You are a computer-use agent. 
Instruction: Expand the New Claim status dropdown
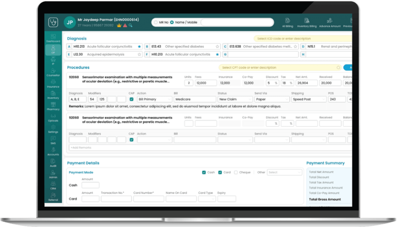pos(235,99)
